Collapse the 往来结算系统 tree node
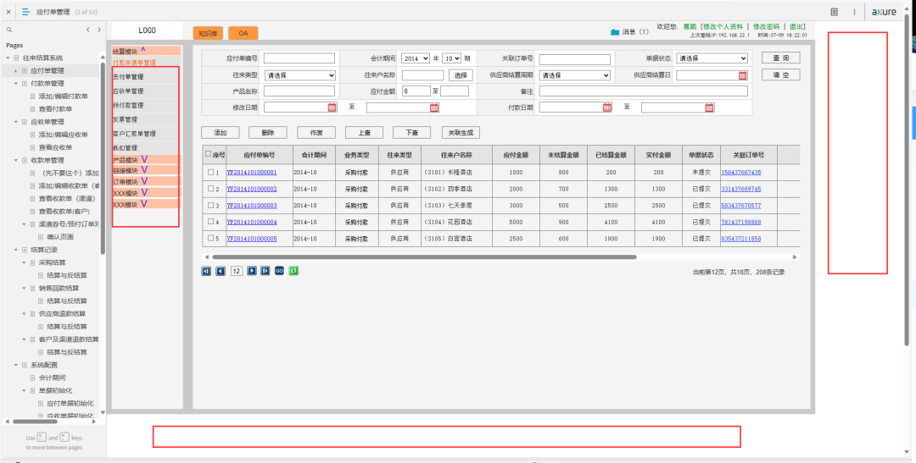The image size is (916, 463). (8, 58)
